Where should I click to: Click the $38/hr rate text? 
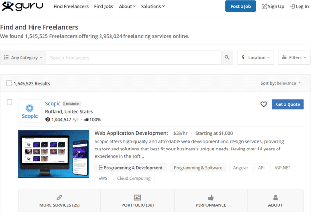(180, 133)
